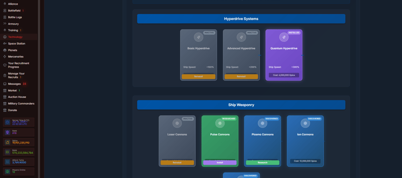Reinstall the Advanced Hyperdrive
The image size is (402, 178).
pos(241,76)
